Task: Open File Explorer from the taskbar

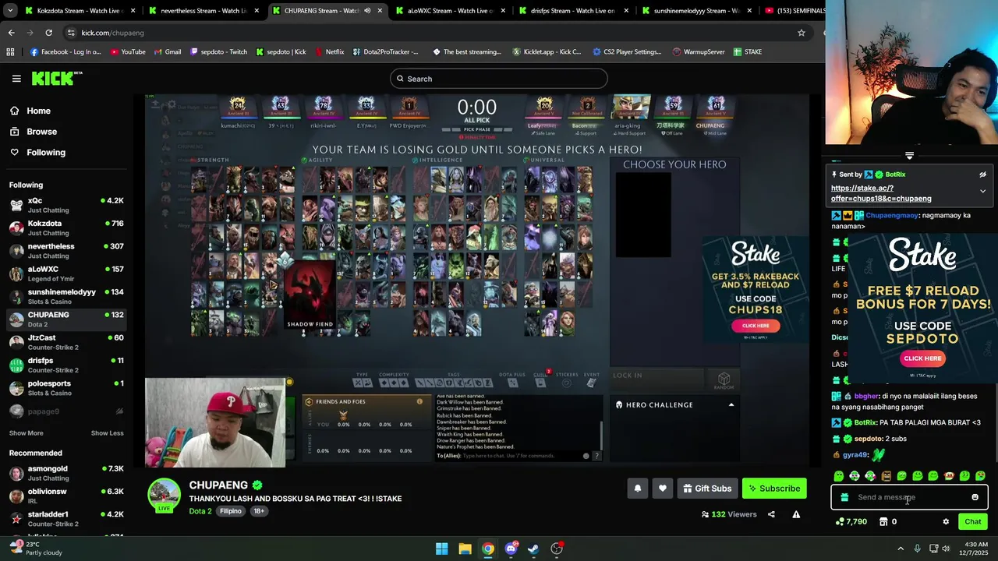Action: pos(465,549)
